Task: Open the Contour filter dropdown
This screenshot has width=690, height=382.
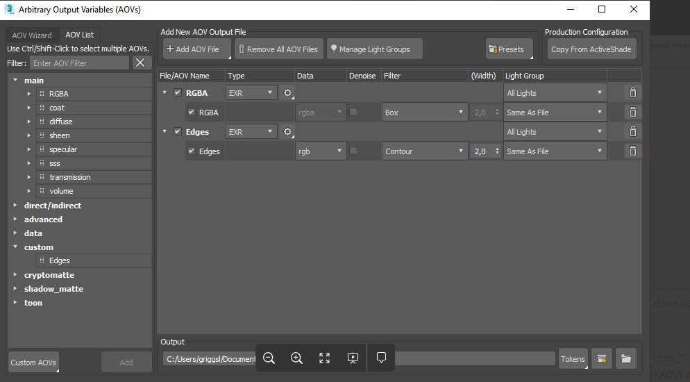Action: click(x=424, y=151)
